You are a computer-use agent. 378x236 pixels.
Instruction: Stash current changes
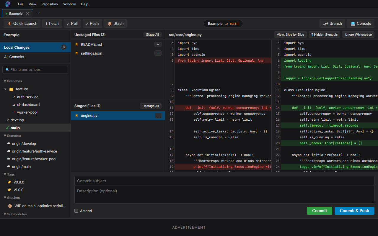click(115, 24)
